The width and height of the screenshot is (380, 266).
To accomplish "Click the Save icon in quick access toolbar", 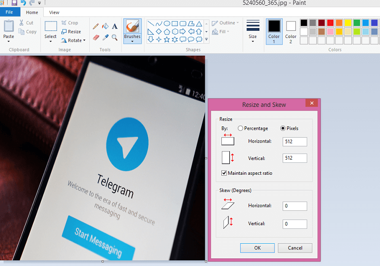I will pyautogui.click(x=14, y=3).
